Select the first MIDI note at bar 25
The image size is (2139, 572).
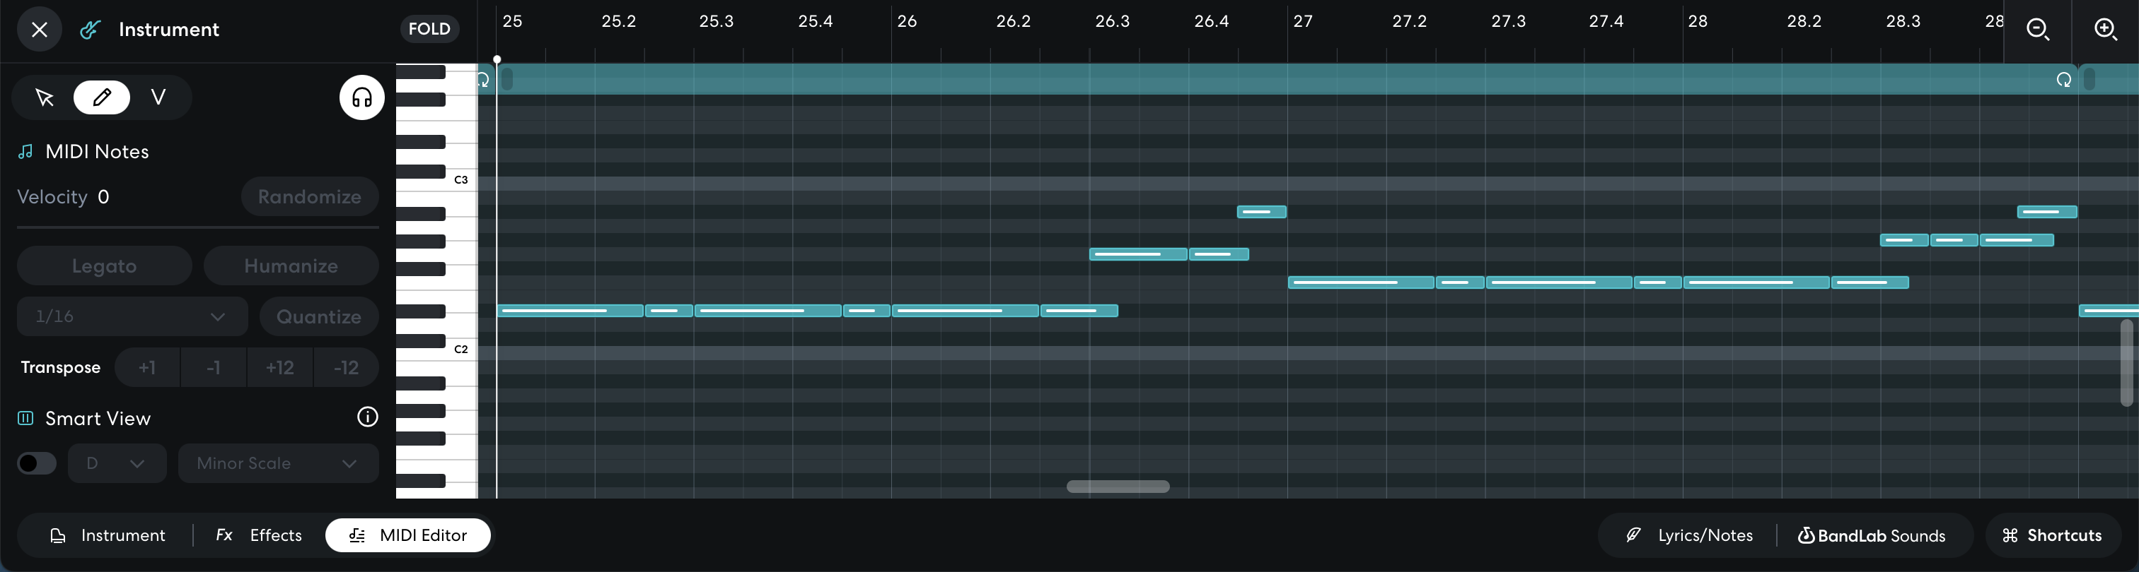[x=570, y=311]
